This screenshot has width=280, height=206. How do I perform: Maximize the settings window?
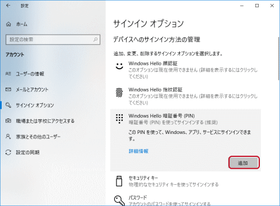(257, 6)
